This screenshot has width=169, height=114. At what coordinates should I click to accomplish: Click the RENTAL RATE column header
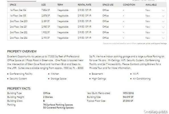click(84, 5)
